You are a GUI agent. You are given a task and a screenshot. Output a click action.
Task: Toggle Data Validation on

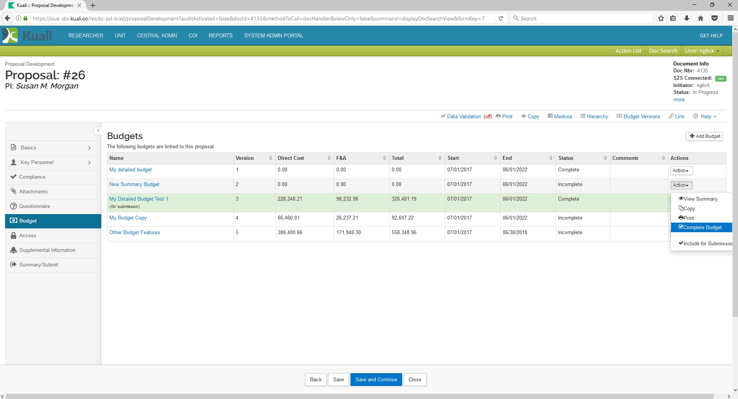coord(463,116)
